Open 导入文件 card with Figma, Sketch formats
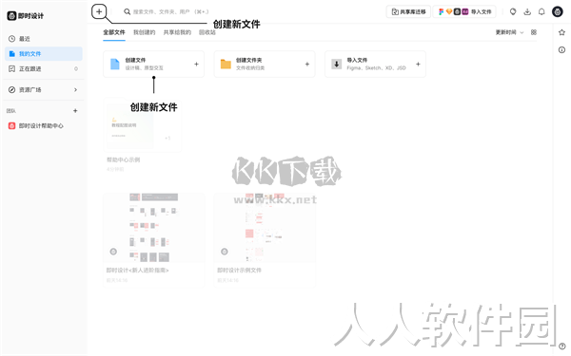 pos(375,64)
